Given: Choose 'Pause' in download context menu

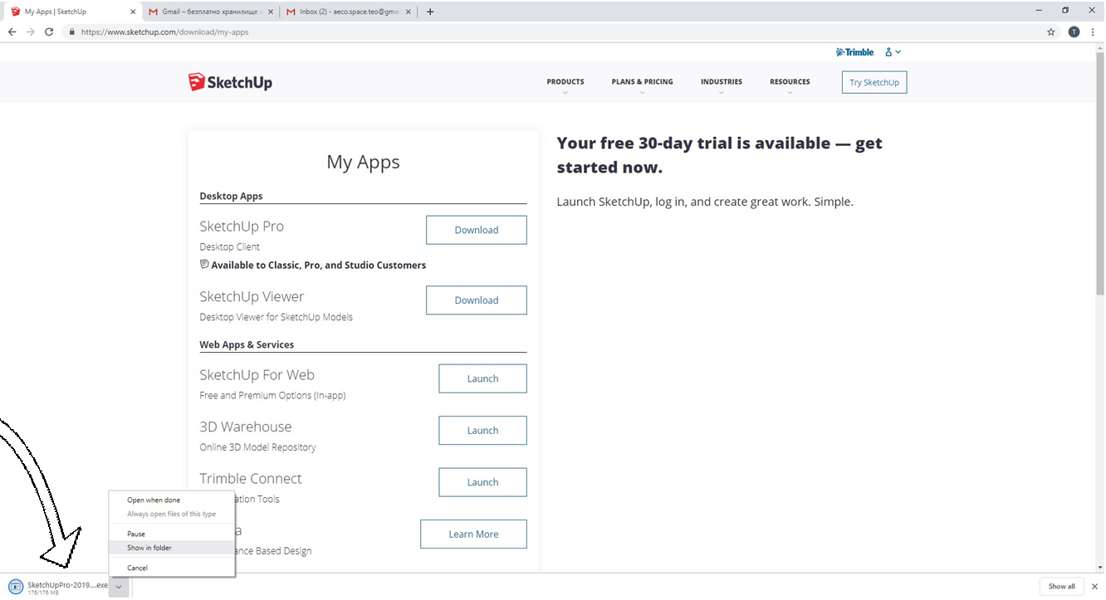Looking at the screenshot, I should coord(136,534).
